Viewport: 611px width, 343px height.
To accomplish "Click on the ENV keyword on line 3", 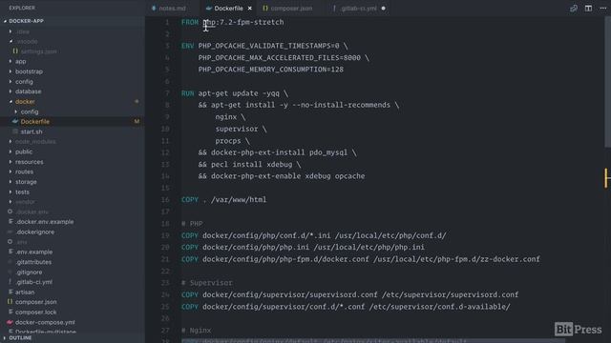I will click(187, 46).
